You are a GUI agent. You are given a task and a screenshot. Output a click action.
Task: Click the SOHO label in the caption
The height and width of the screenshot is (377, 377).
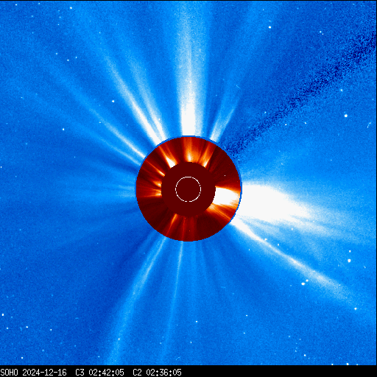pyautogui.click(x=9, y=373)
